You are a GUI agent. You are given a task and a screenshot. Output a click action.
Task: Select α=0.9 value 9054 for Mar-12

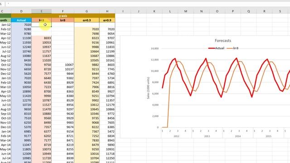(107, 34)
